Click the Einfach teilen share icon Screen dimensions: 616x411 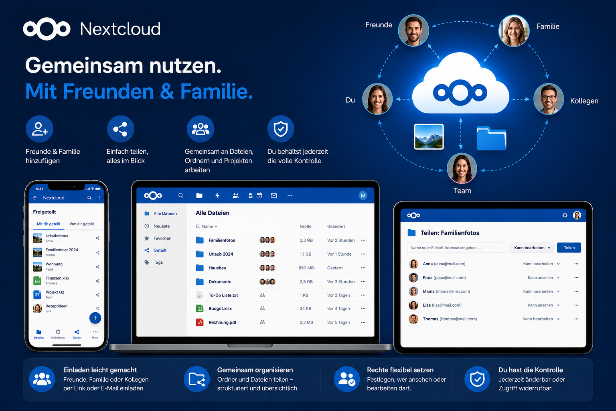[120, 129]
